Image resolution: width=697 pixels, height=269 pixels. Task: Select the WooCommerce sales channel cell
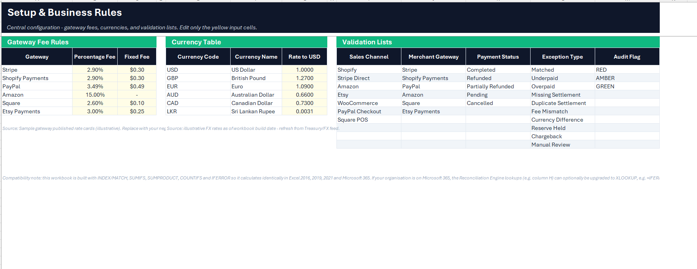coord(369,103)
